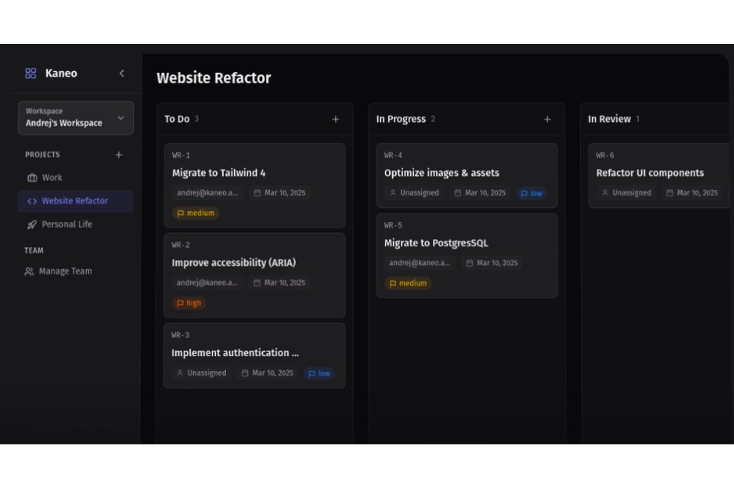Select the Website Refactor project

(x=76, y=201)
